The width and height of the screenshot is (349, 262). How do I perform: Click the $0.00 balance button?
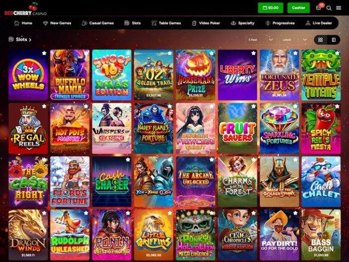pyautogui.click(x=270, y=8)
